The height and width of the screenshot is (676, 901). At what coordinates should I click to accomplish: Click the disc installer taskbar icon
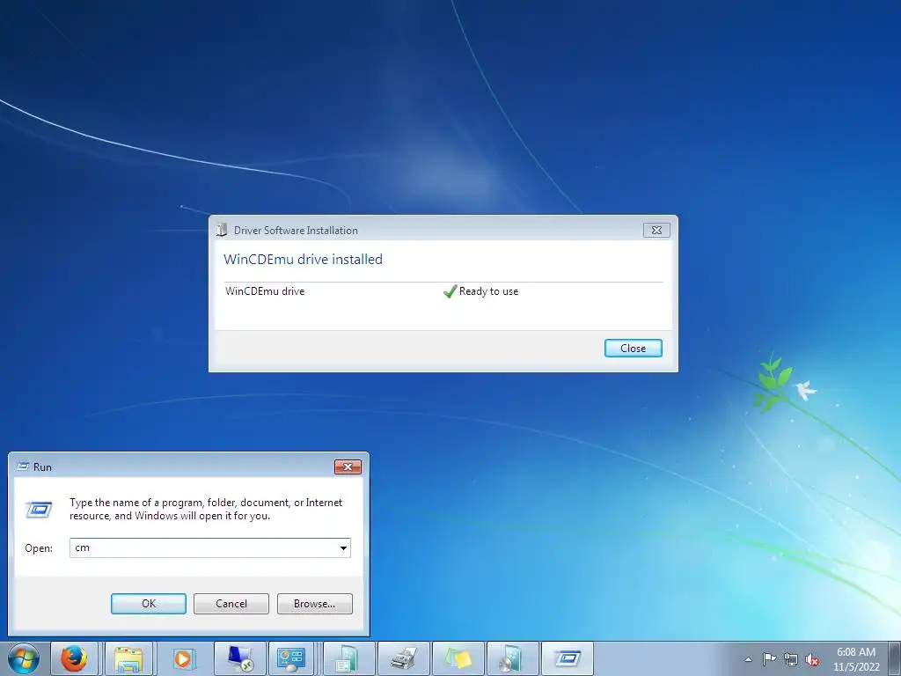pos(513,658)
